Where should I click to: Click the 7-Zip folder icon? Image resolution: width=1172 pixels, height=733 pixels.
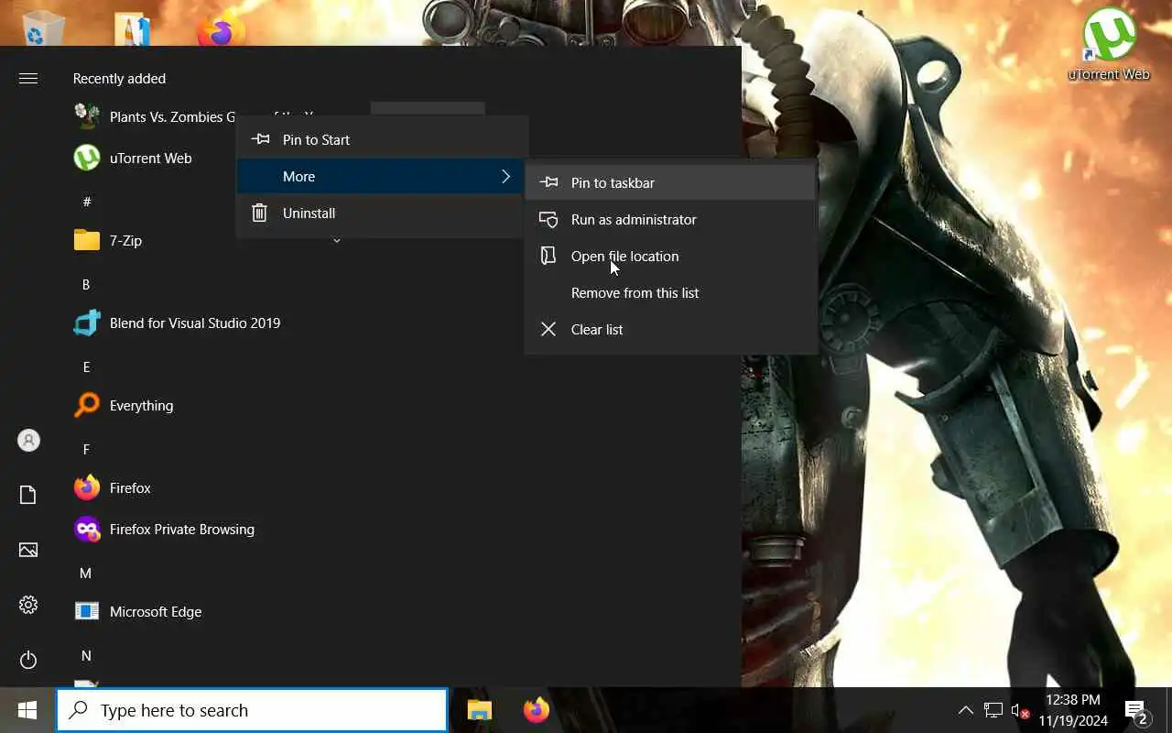87,240
